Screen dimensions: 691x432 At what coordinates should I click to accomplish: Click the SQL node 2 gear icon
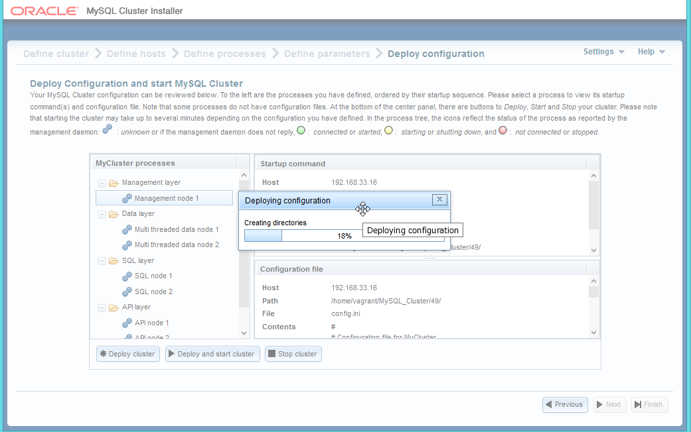pos(127,292)
